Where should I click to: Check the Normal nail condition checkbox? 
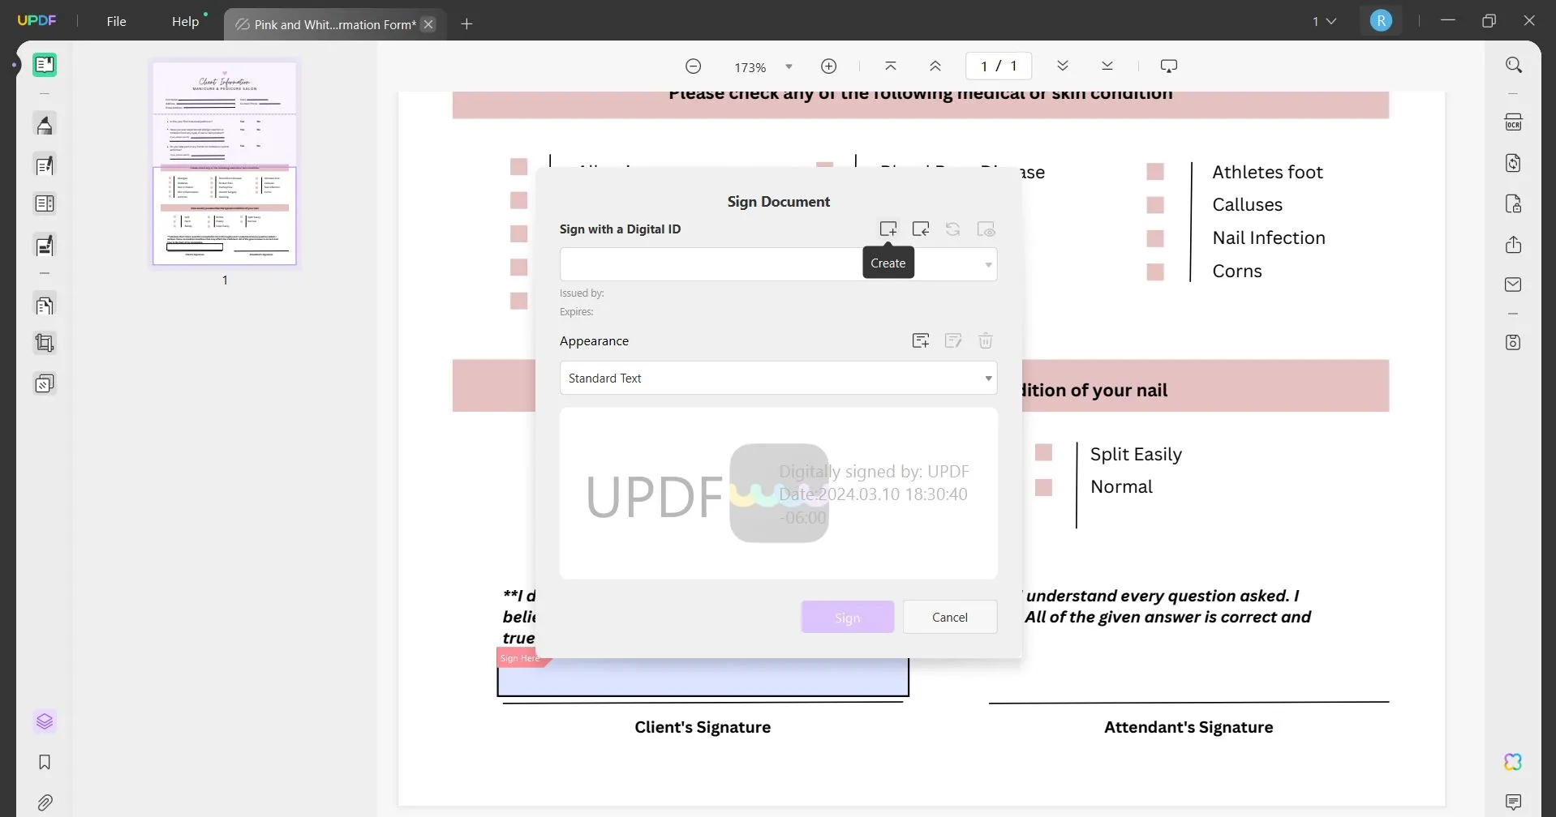pos(1044,487)
